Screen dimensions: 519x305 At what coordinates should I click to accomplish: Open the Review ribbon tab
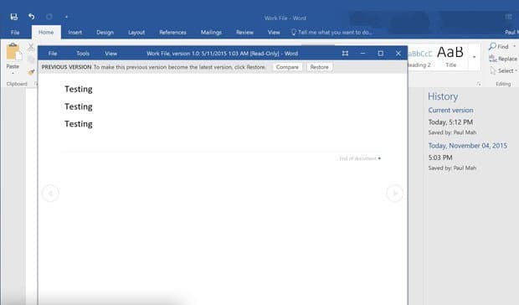pyautogui.click(x=244, y=32)
